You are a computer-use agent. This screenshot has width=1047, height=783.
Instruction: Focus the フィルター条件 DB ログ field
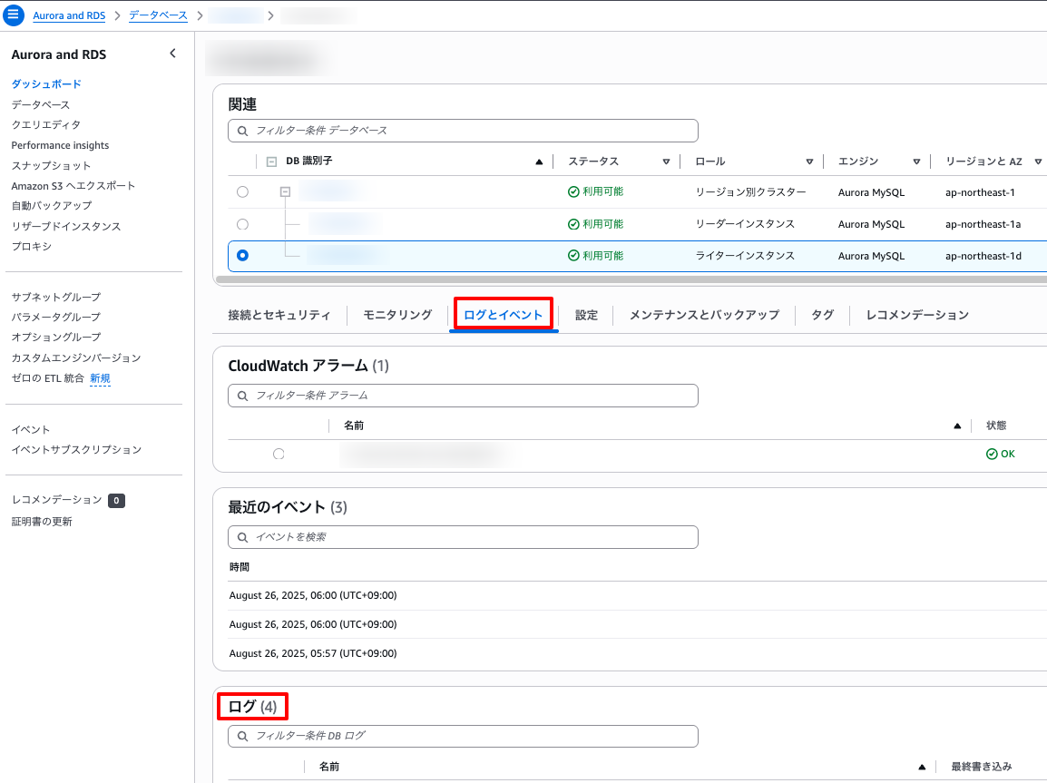tap(463, 736)
